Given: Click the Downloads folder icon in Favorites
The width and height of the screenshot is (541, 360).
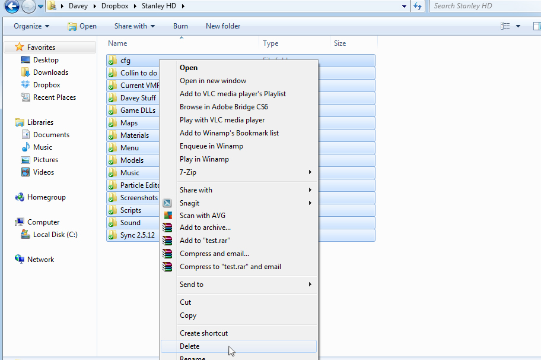Looking at the screenshot, I should click(x=26, y=72).
